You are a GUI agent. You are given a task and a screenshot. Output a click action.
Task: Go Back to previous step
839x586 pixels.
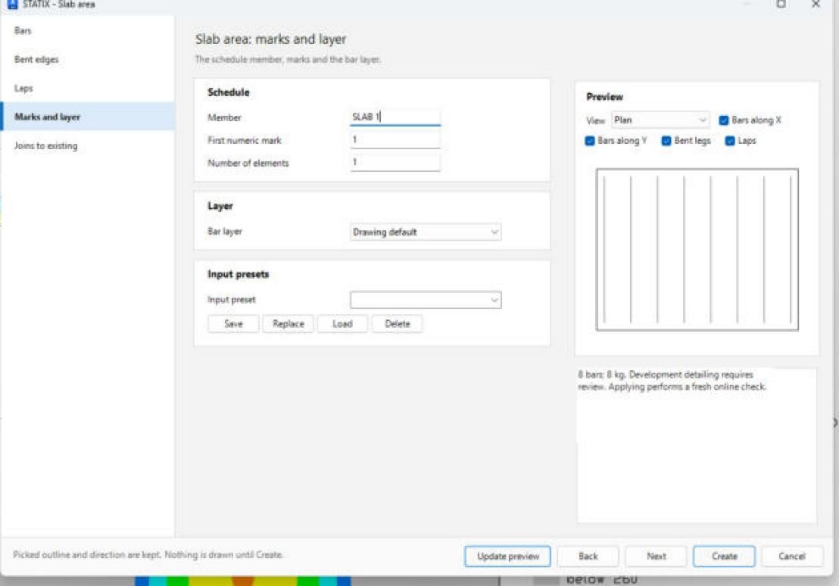[x=588, y=556]
